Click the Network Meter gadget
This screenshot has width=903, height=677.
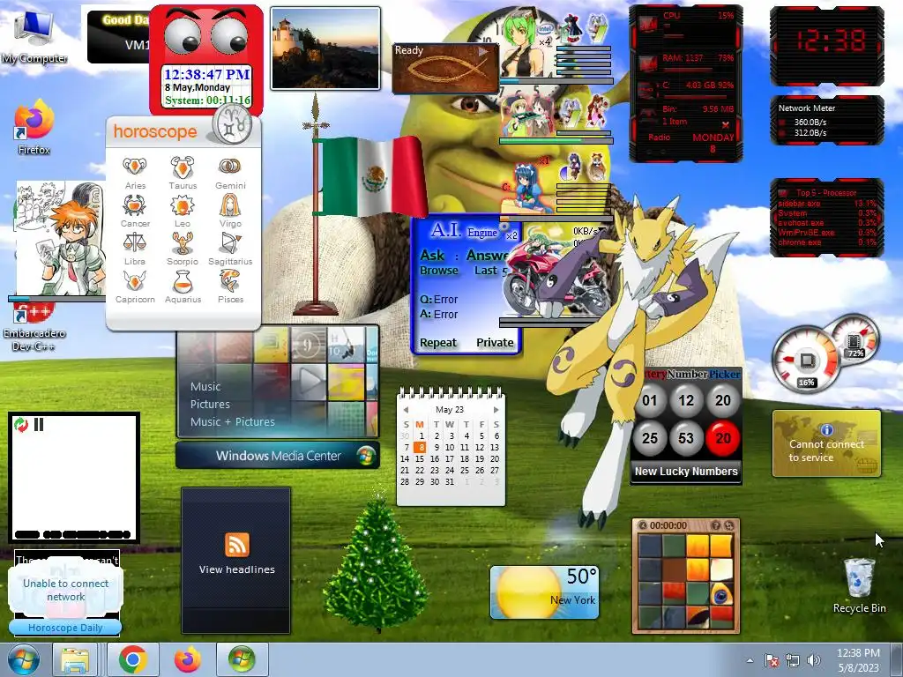827,120
